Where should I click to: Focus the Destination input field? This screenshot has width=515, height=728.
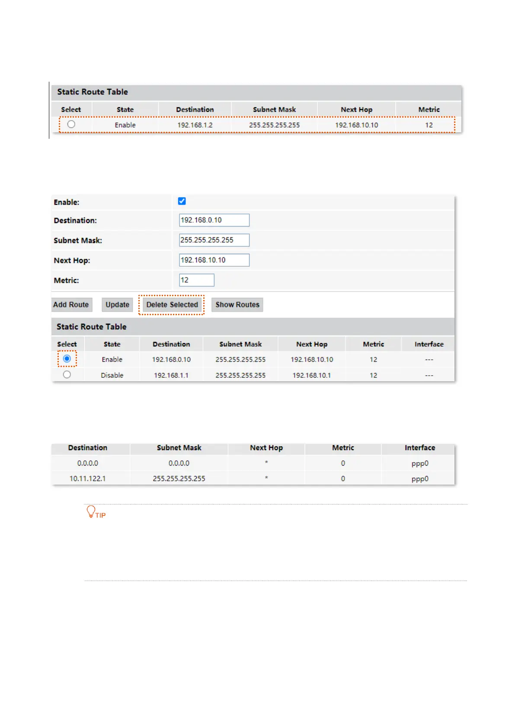(214, 220)
